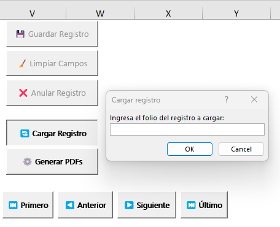This screenshot has width=280, height=227.
Task: Open the dialog's help question mark
Action: click(227, 99)
